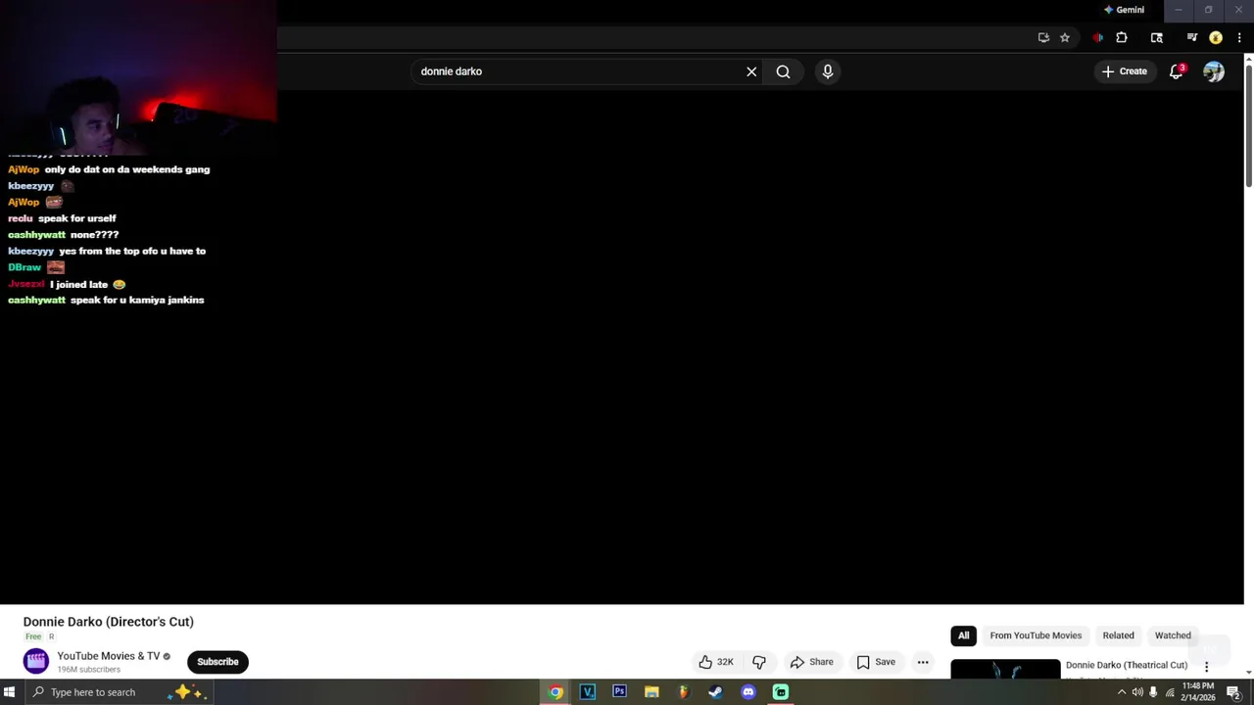Dislike the video with thumbs-down
Viewport: 1254px width, 705px height.
pyautogui.click(x=759, y=662)
